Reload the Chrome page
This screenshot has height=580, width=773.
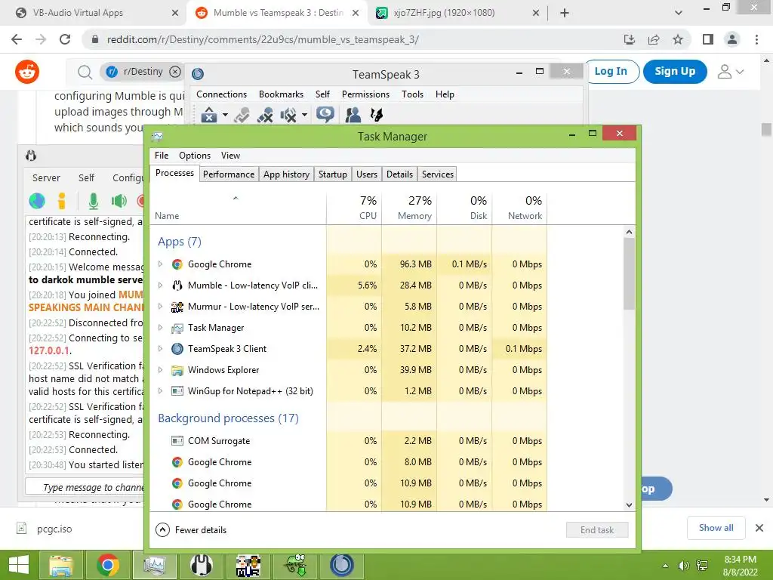[65, 39]
